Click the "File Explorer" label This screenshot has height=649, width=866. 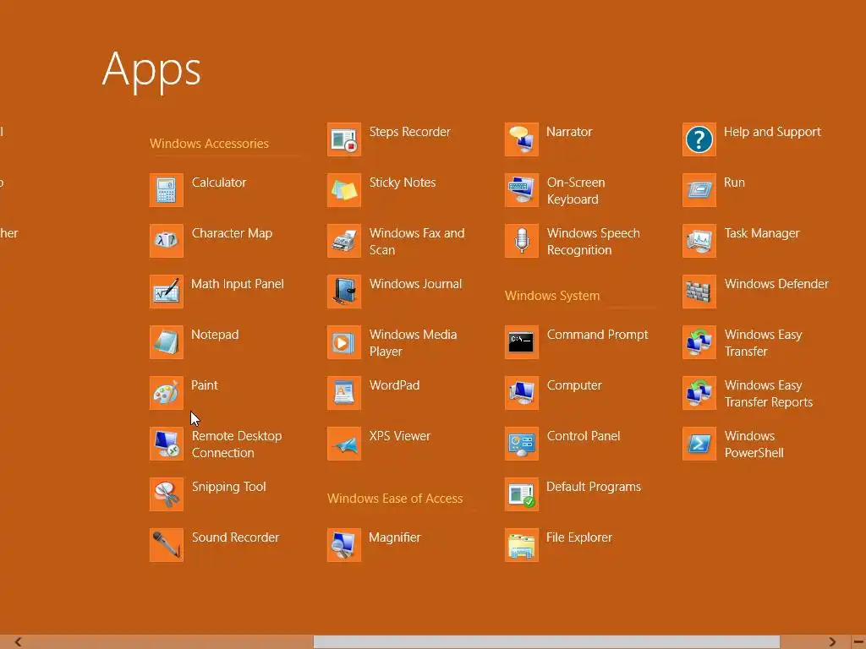point(579,537)
